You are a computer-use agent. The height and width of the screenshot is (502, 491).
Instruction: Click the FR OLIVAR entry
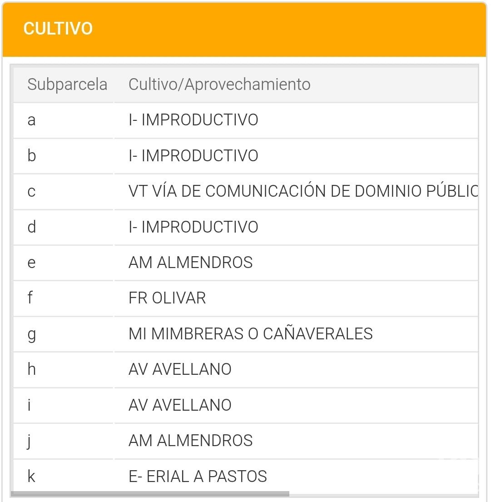coord(167,298)
